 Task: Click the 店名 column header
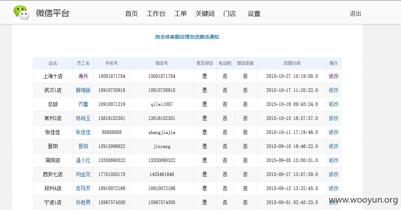53,63
